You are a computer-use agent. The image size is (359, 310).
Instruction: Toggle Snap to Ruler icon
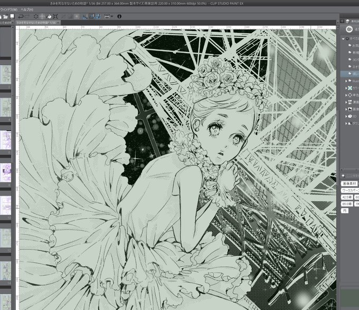click(85, 16)
